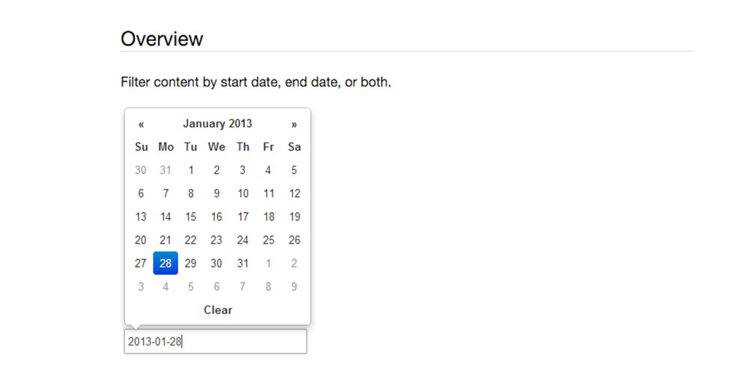Image resolution: width=749 pixels, height=368 pixels.
Task: Pick January 1 in the calendar
Action: point(191,170)
